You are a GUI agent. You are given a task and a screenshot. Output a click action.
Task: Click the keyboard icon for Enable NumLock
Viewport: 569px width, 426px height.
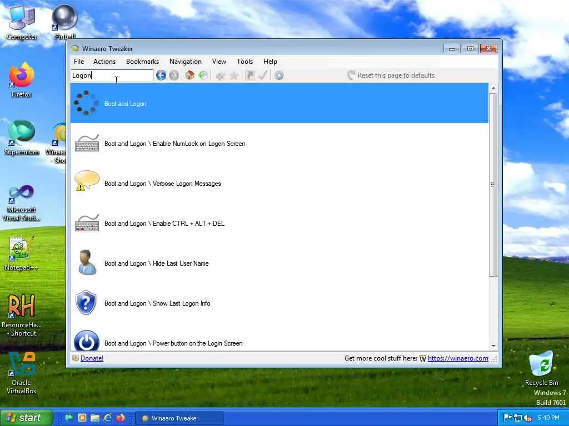(x=87, y=143)
